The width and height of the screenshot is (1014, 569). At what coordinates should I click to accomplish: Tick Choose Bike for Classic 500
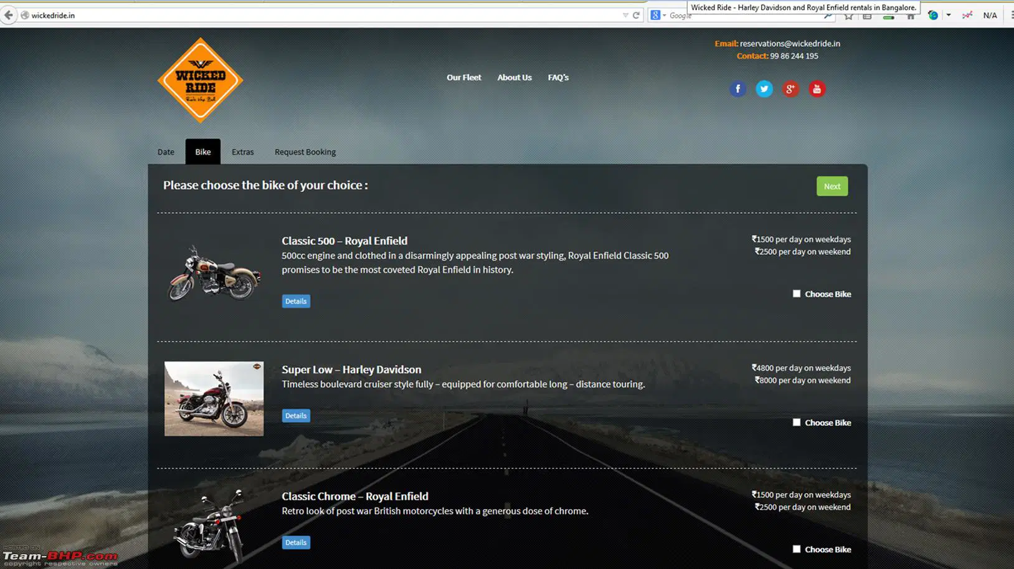796,294
